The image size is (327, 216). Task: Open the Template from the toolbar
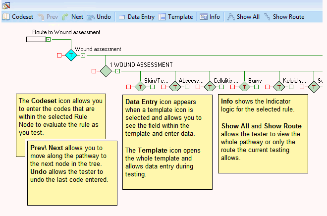(175, 17)
